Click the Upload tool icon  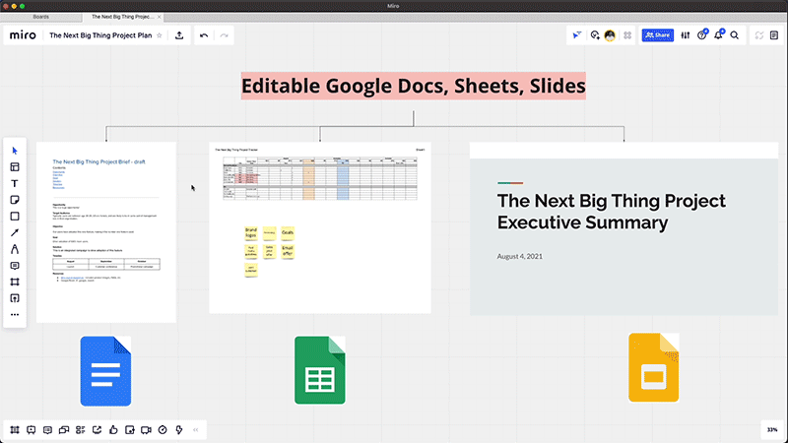coord(15,298)
